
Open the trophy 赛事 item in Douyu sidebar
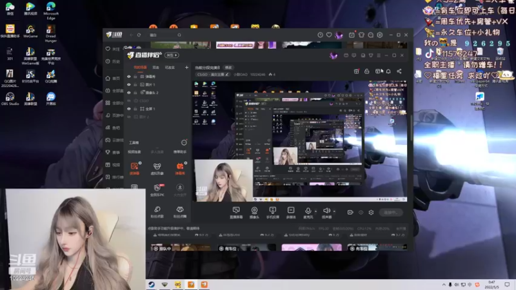[x=112, y=152]
